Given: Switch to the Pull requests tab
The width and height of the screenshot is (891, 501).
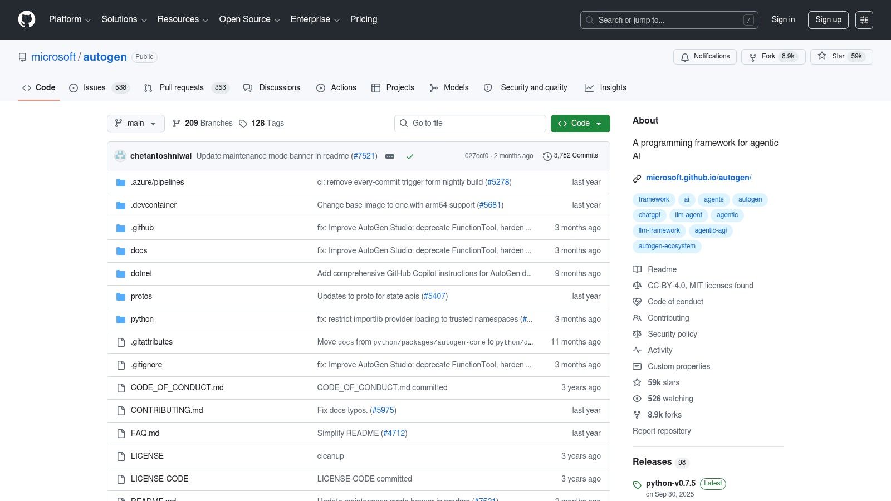Looking at the screenshot, I should click(187, 88).
